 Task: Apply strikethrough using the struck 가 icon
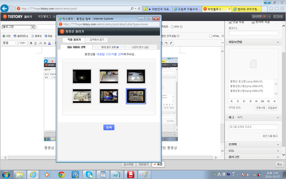click(45, 43)
